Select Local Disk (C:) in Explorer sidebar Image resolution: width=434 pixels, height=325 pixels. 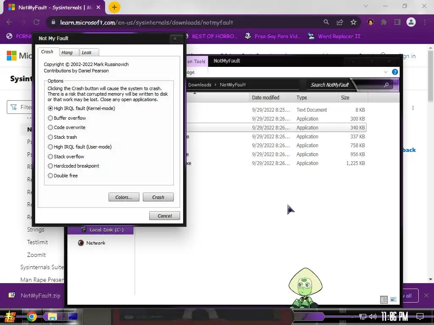(x=100, y=230)
